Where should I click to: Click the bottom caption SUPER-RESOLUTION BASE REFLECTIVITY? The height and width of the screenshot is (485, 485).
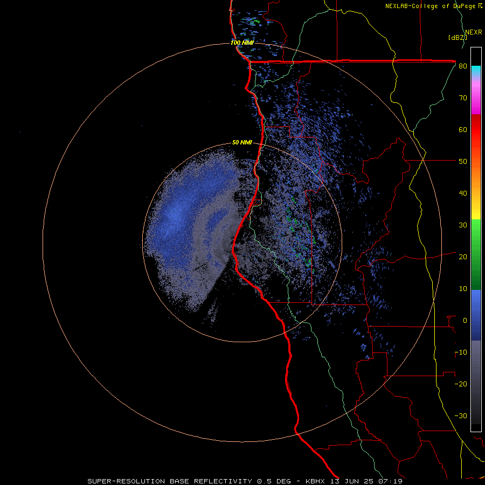170,481
